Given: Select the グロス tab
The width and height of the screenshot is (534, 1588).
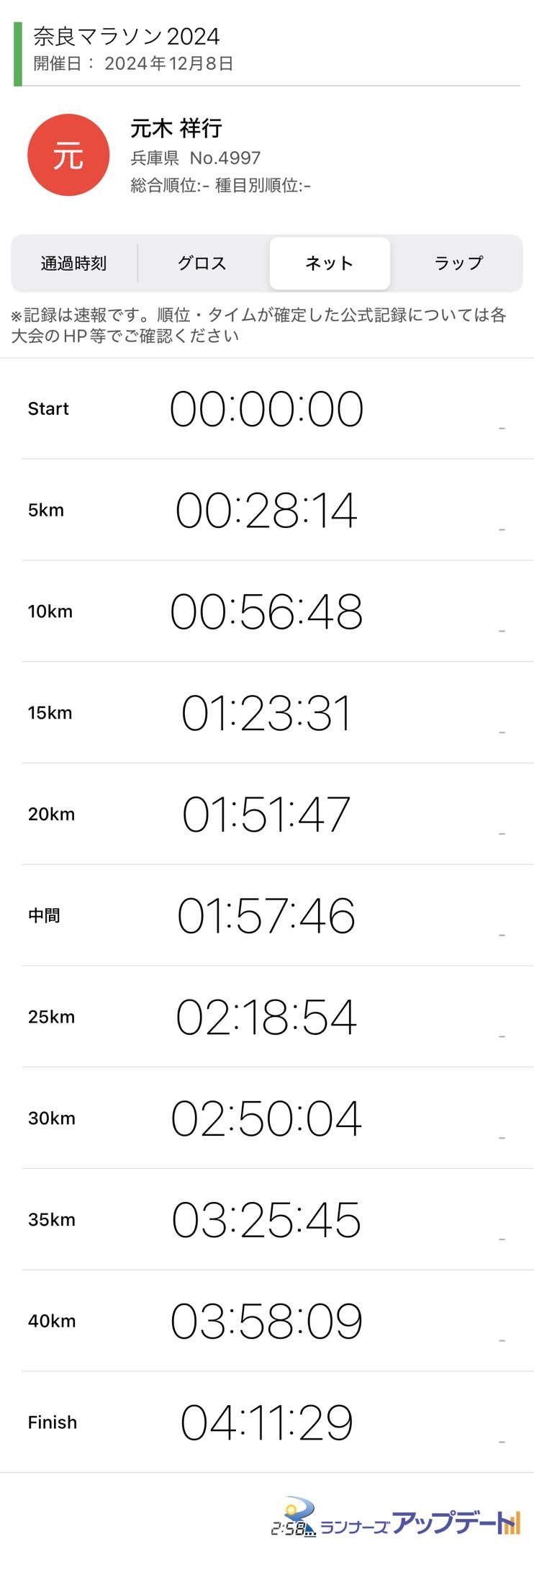Looking at the screenshot, I should 202,264.
